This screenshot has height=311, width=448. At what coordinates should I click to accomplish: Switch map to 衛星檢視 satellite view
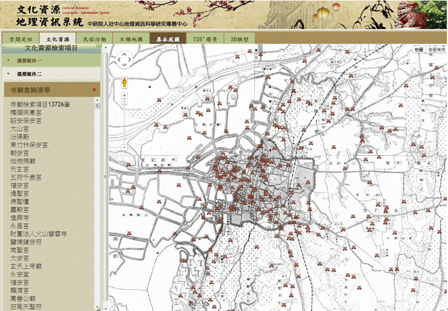click(436, 50)
